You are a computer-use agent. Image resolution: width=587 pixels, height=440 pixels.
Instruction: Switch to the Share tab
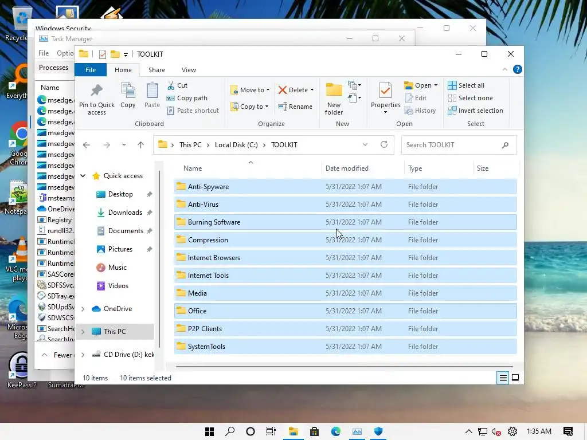[x=156, y=70]
